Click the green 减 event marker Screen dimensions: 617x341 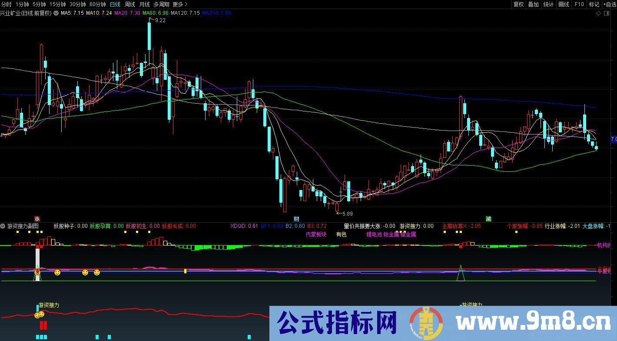[488, 219]
